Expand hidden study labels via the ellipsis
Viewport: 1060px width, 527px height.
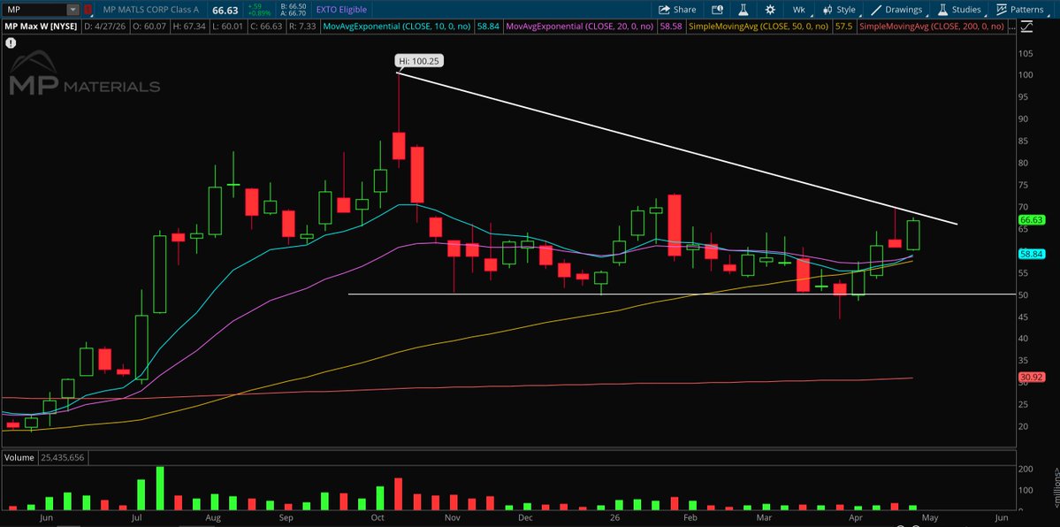1012,27
